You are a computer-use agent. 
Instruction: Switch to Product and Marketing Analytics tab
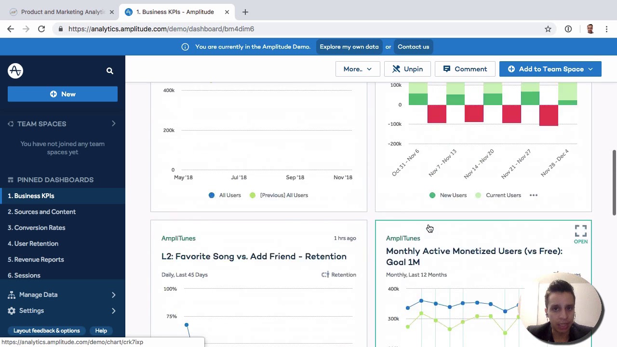pos(63,12)
